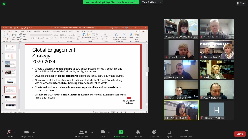Switch to Normal view icon in status bar
This screenshot has width=248, height=139.
point(113,112)
